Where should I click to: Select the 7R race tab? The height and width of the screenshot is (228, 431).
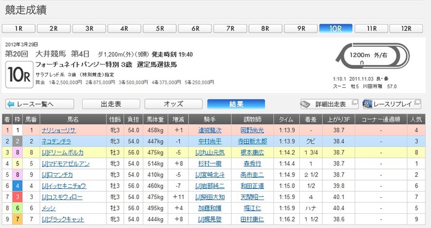(230, 28)
